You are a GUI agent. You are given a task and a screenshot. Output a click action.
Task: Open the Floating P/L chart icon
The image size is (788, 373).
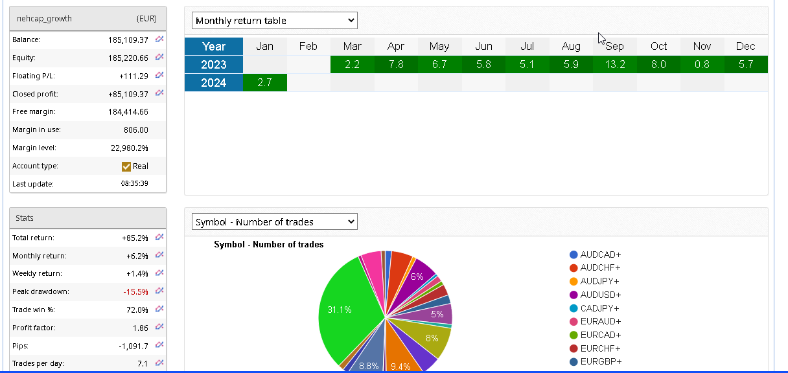coord(159,75)
